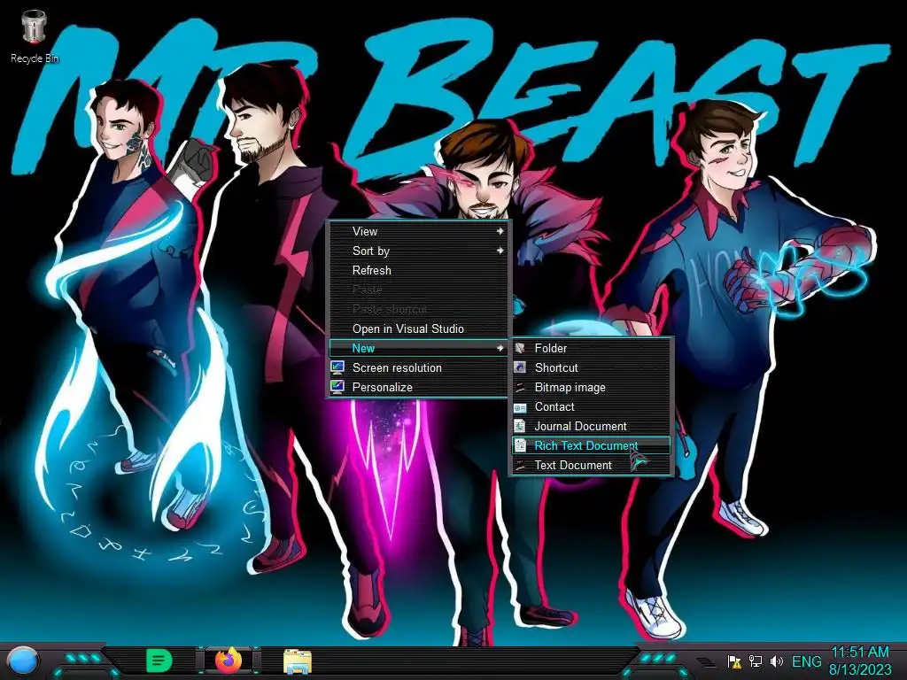Select Open in Visual Studio
907x680 pixels.
click(418, 329)
